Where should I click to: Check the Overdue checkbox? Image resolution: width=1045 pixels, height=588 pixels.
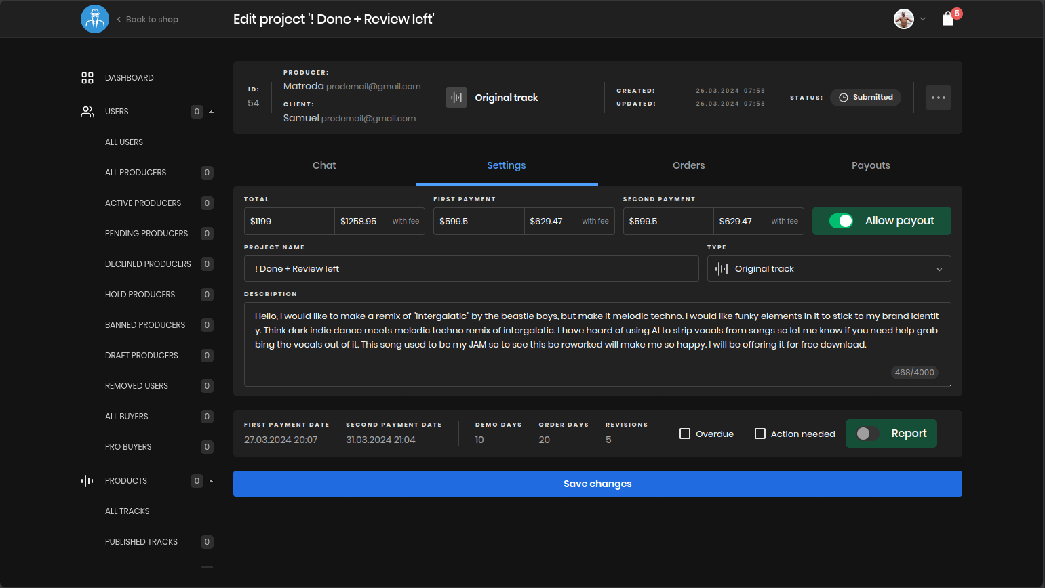pos(685,434)
